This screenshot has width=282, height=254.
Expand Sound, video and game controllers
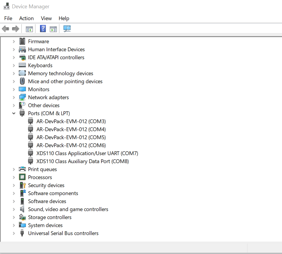click(x=14, y=209)
